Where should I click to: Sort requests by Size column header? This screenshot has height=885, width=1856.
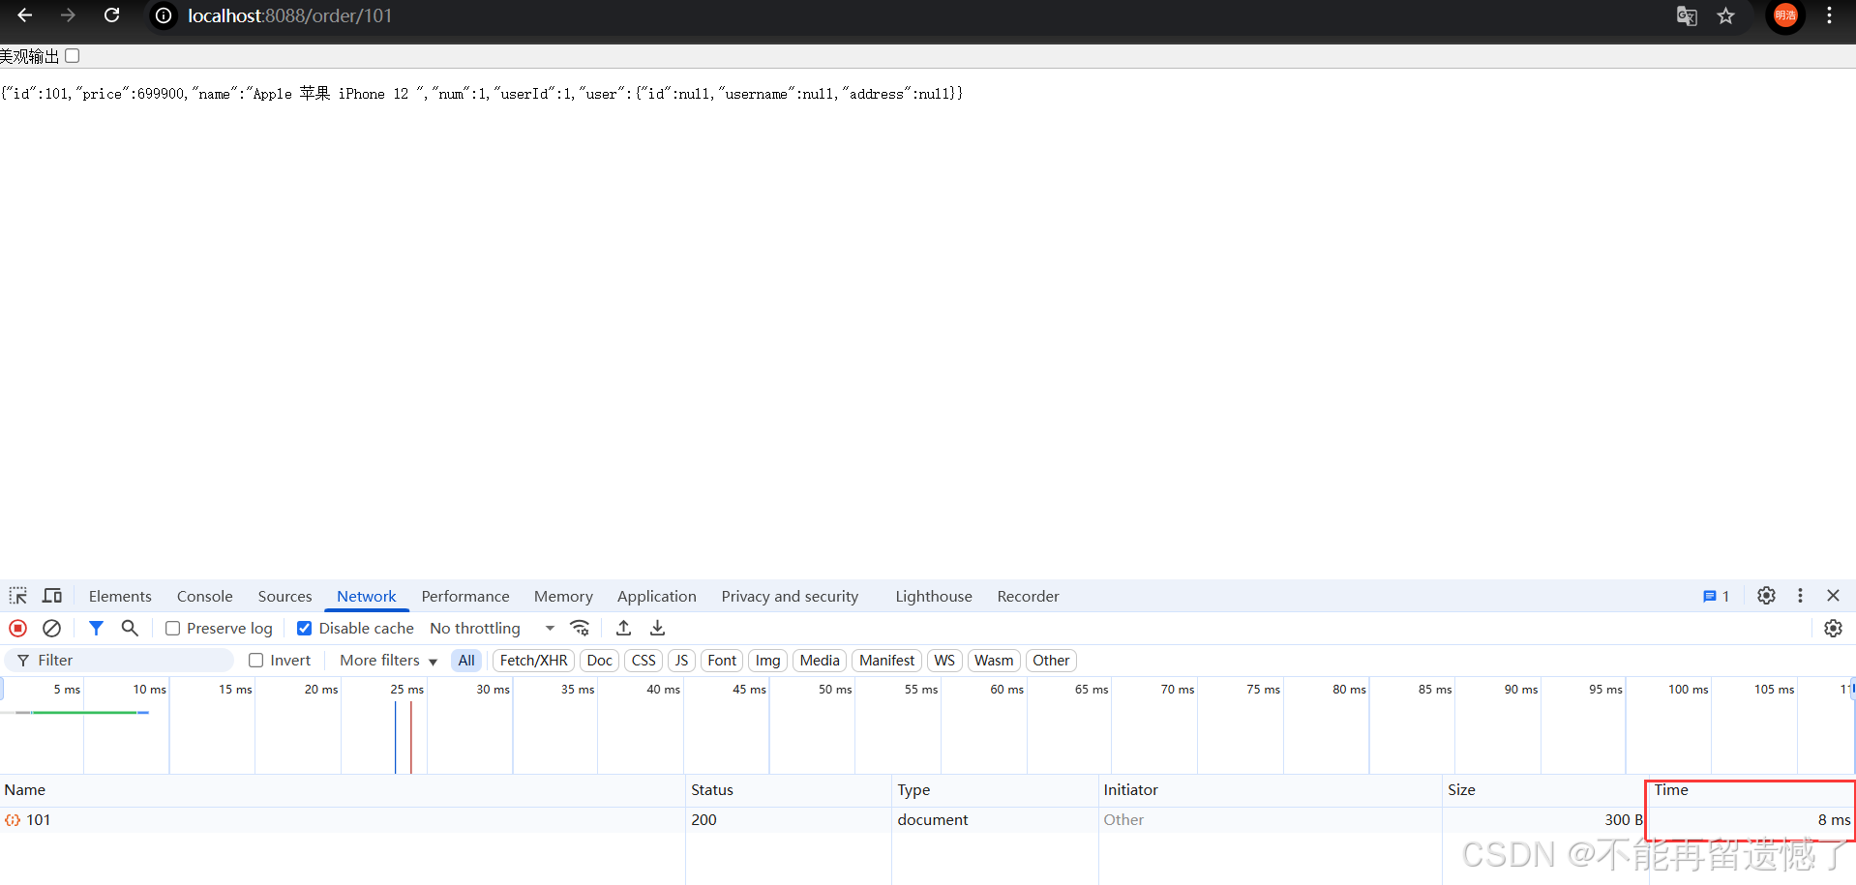(x=1545, y=790)
